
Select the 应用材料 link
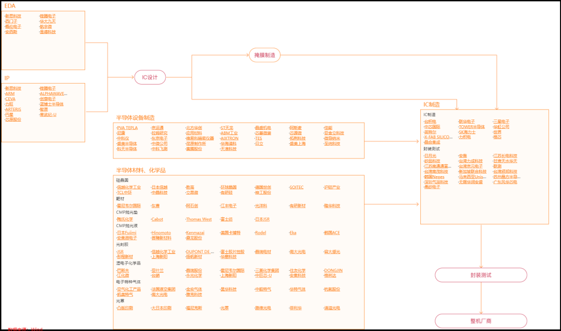[194, 133]
